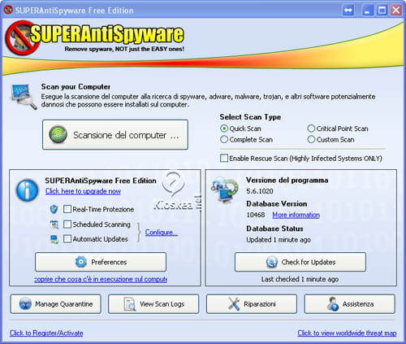Click the scan computer magnifier icon
The height and width of the screenshot is (344, 406).
coord(24,97)
